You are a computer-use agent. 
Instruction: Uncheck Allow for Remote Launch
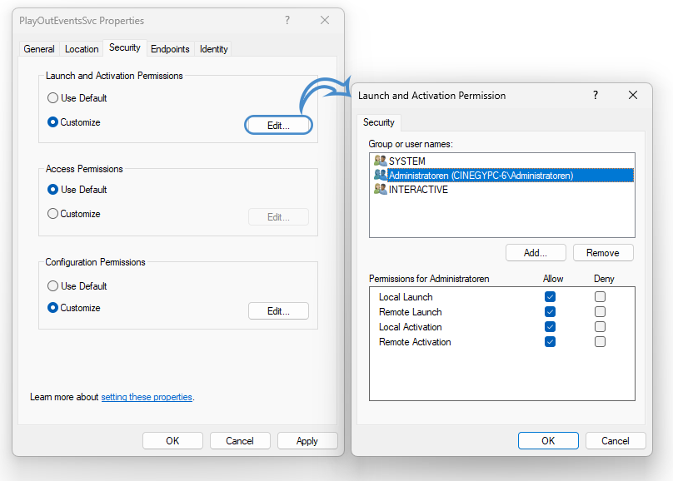point(550,312)
